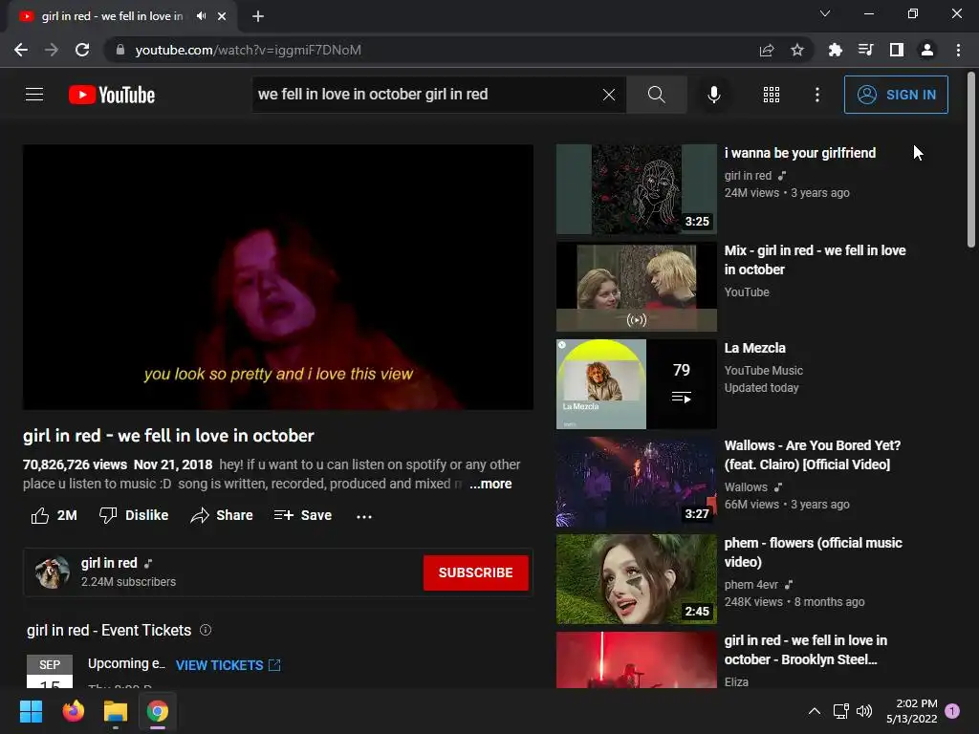
Task: Open 'i wanna be your girlfriend' title
Action: coord(800,153)
